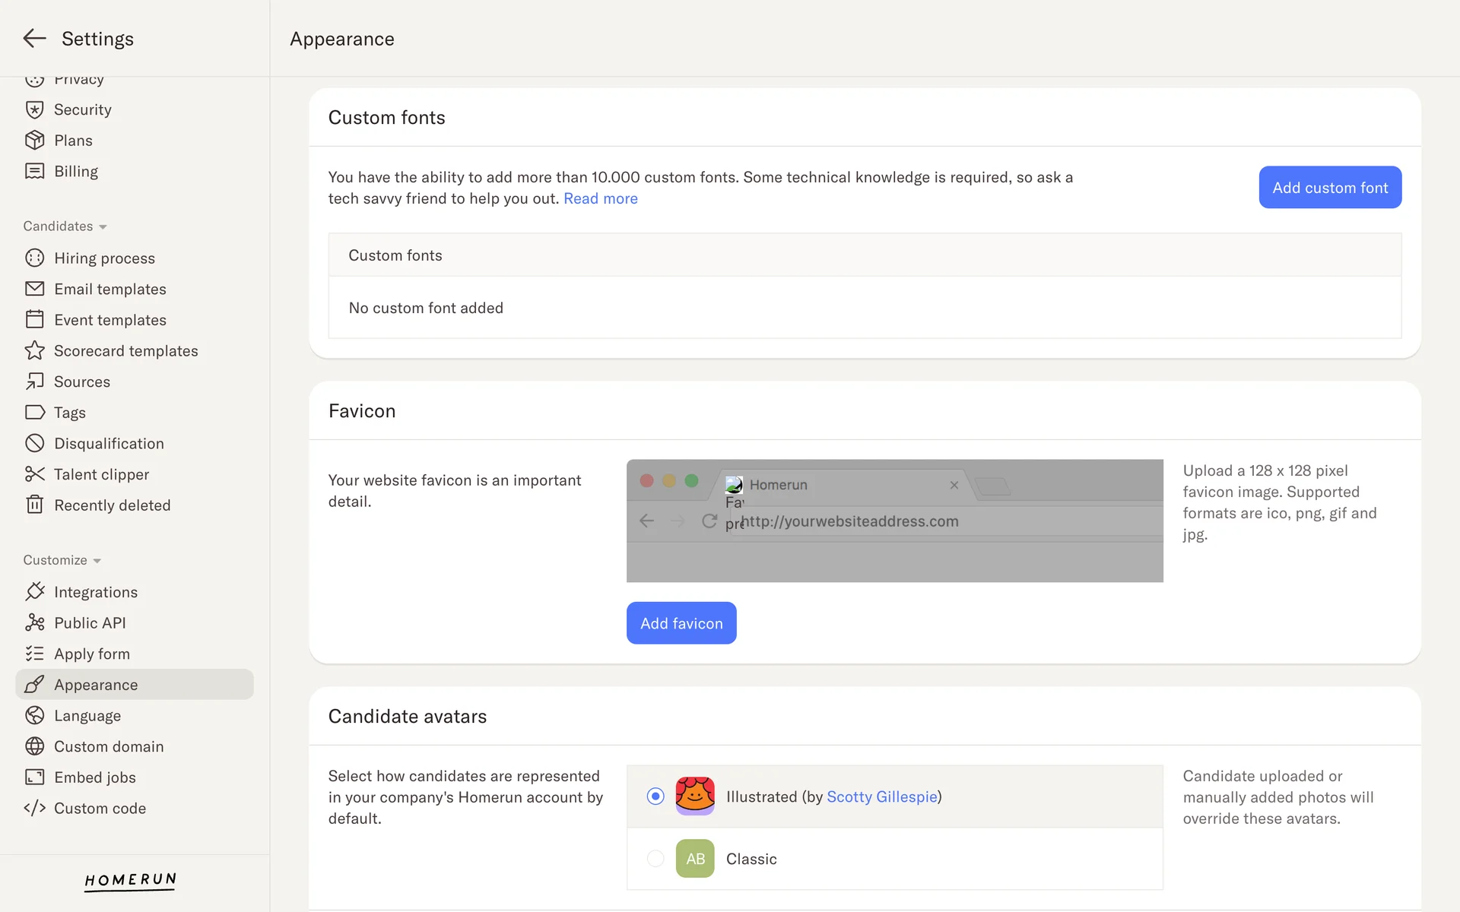Open the Scotty Gillespie link

coord(881,796)
